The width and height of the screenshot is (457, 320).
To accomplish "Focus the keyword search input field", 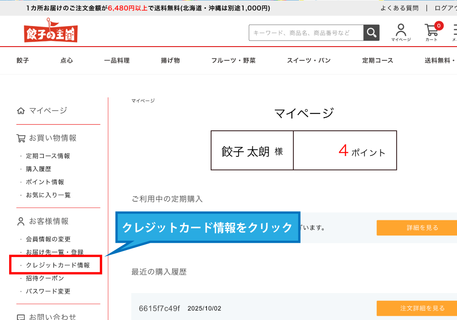I will (306, 32).
